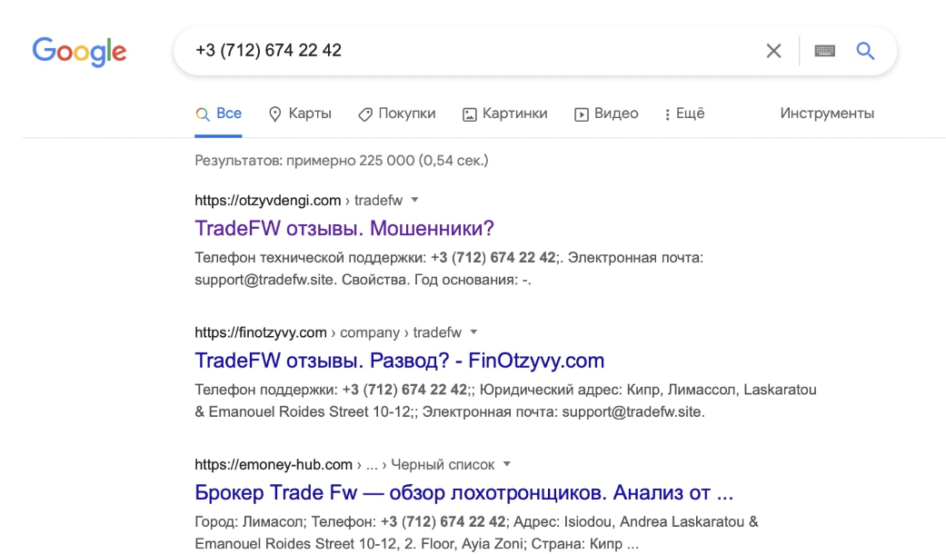This screenshot has height=554, width=946.
Task: Click the magnifying glass search icon
Action: click(x=864, y=51)
